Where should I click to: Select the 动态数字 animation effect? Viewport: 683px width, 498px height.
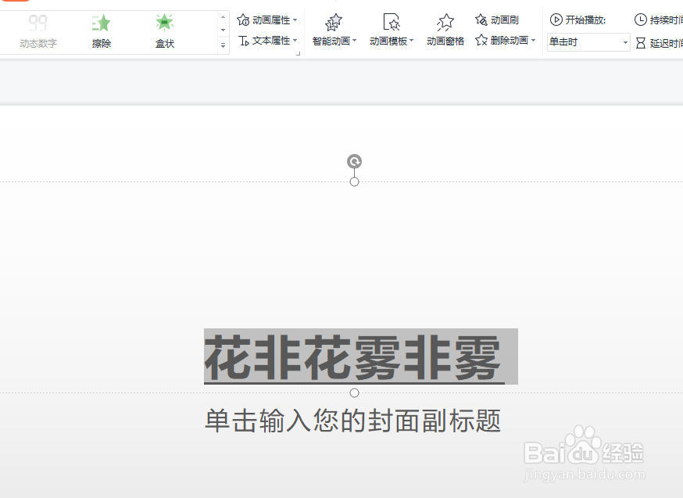click(x=38, y=31)
